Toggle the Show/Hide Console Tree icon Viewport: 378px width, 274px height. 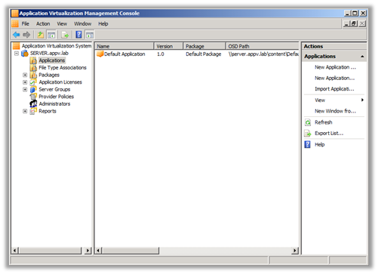(51, 35)
